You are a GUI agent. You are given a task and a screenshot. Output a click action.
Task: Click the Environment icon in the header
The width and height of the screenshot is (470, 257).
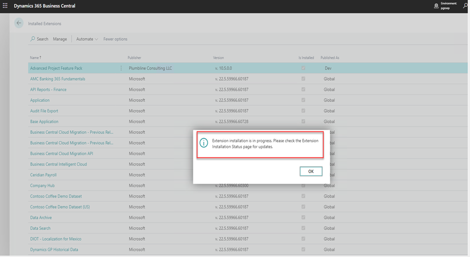click(436, 5)
